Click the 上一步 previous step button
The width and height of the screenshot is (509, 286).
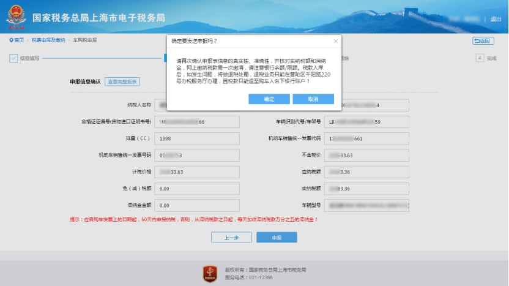click(231, 237)
